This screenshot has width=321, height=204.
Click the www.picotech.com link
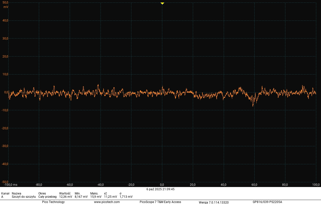click(x=107, y=202)
